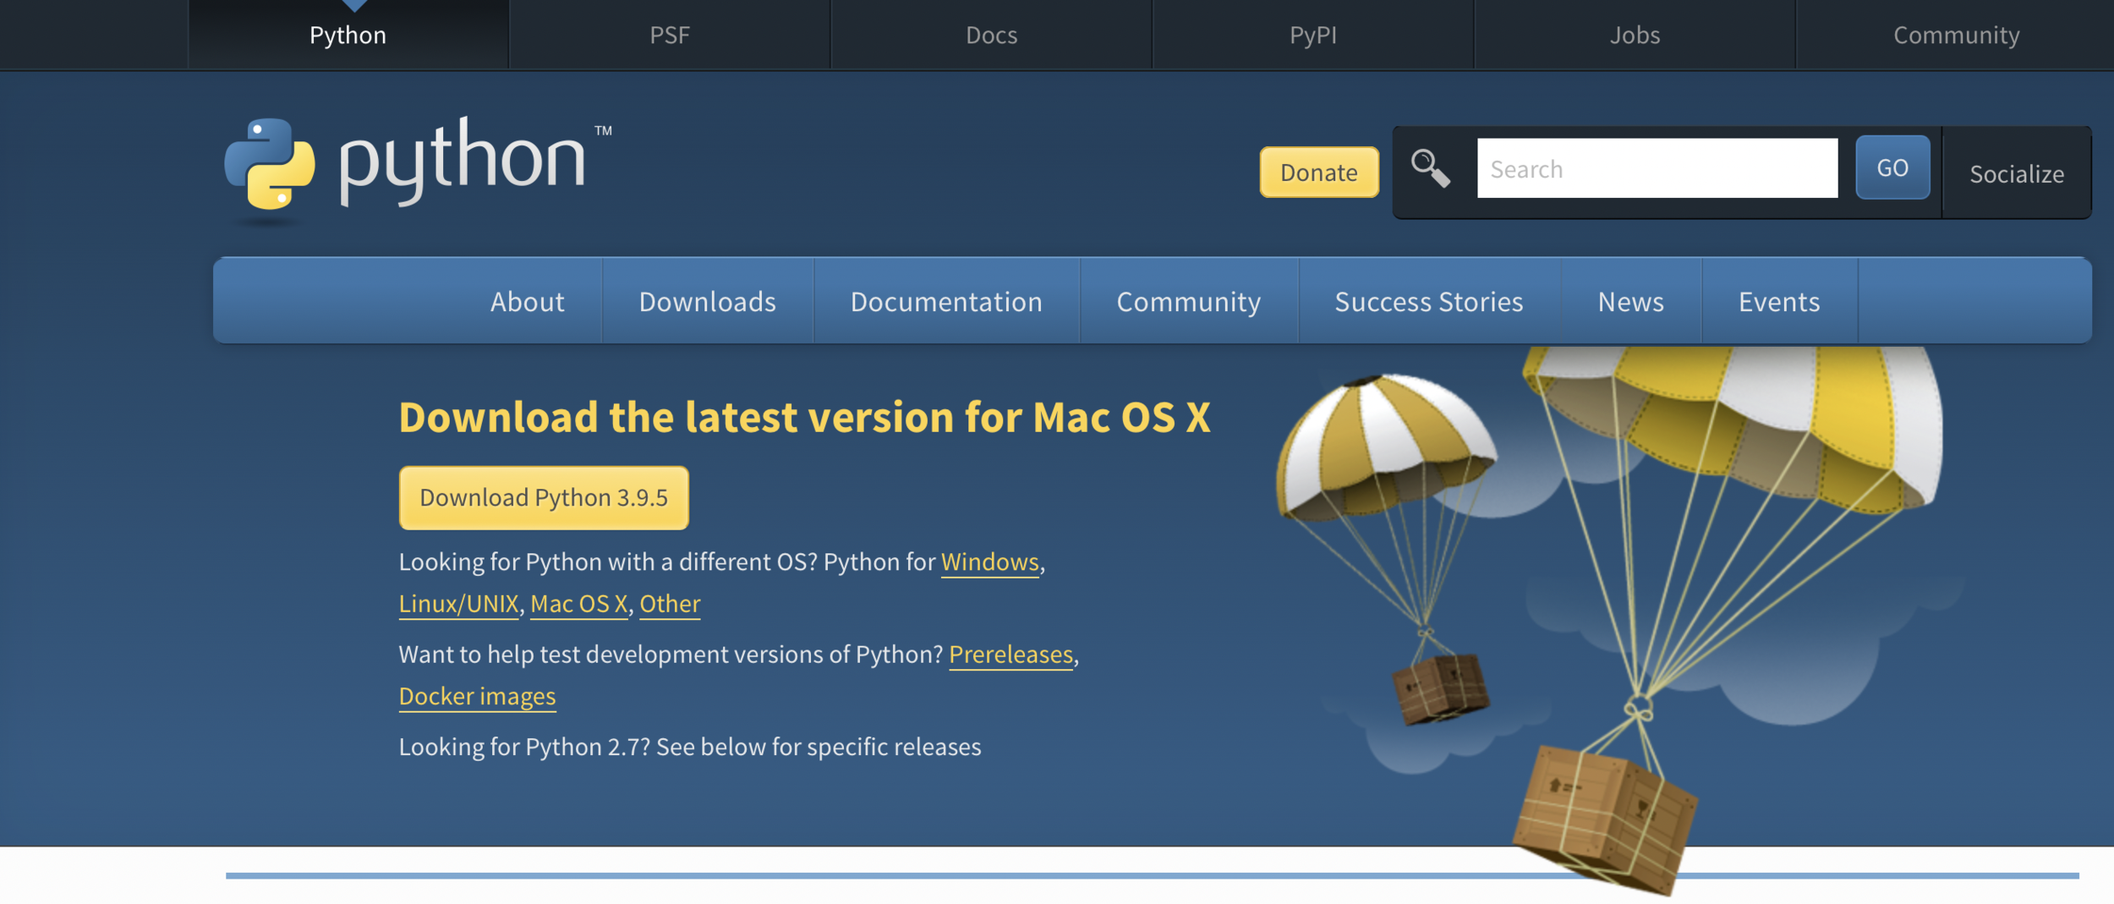The height and width of the screenshot is (904, 2114).
Task: Follow the Mac OS X link
Action: [579, 604]
